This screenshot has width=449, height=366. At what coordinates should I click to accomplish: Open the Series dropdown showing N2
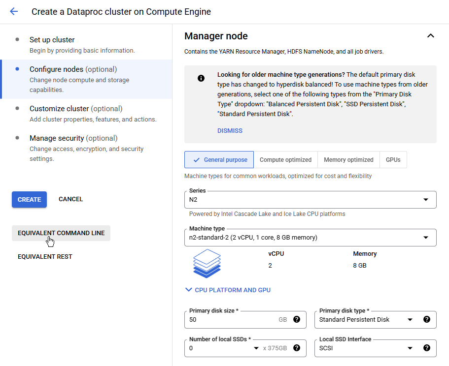click(311, 199)
